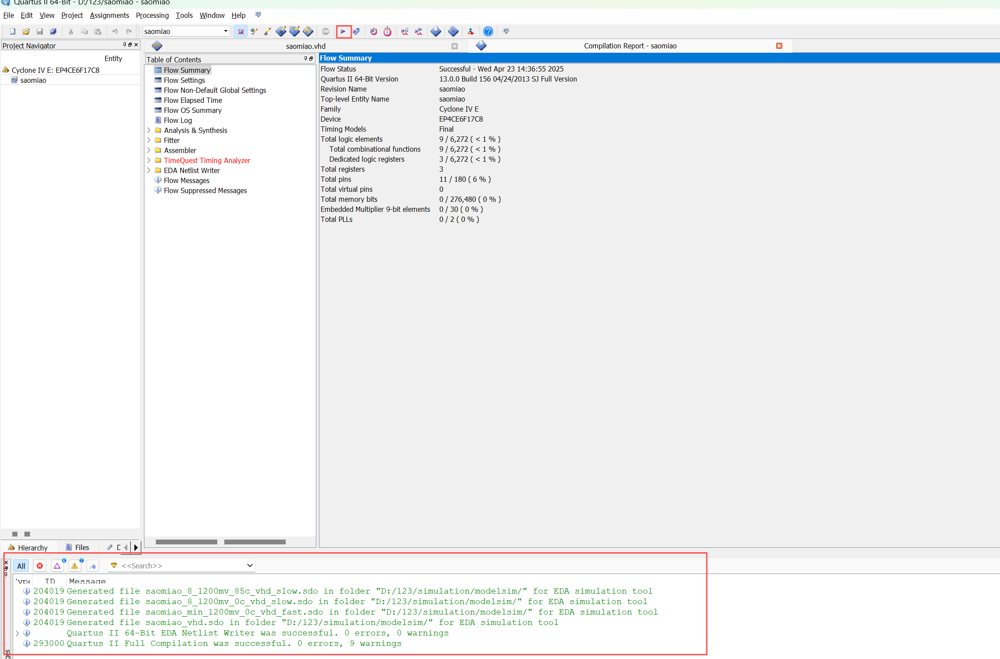Open TimeQuest Timing Analyzer report entry
1000x659 pixels.
coord(207,160)
